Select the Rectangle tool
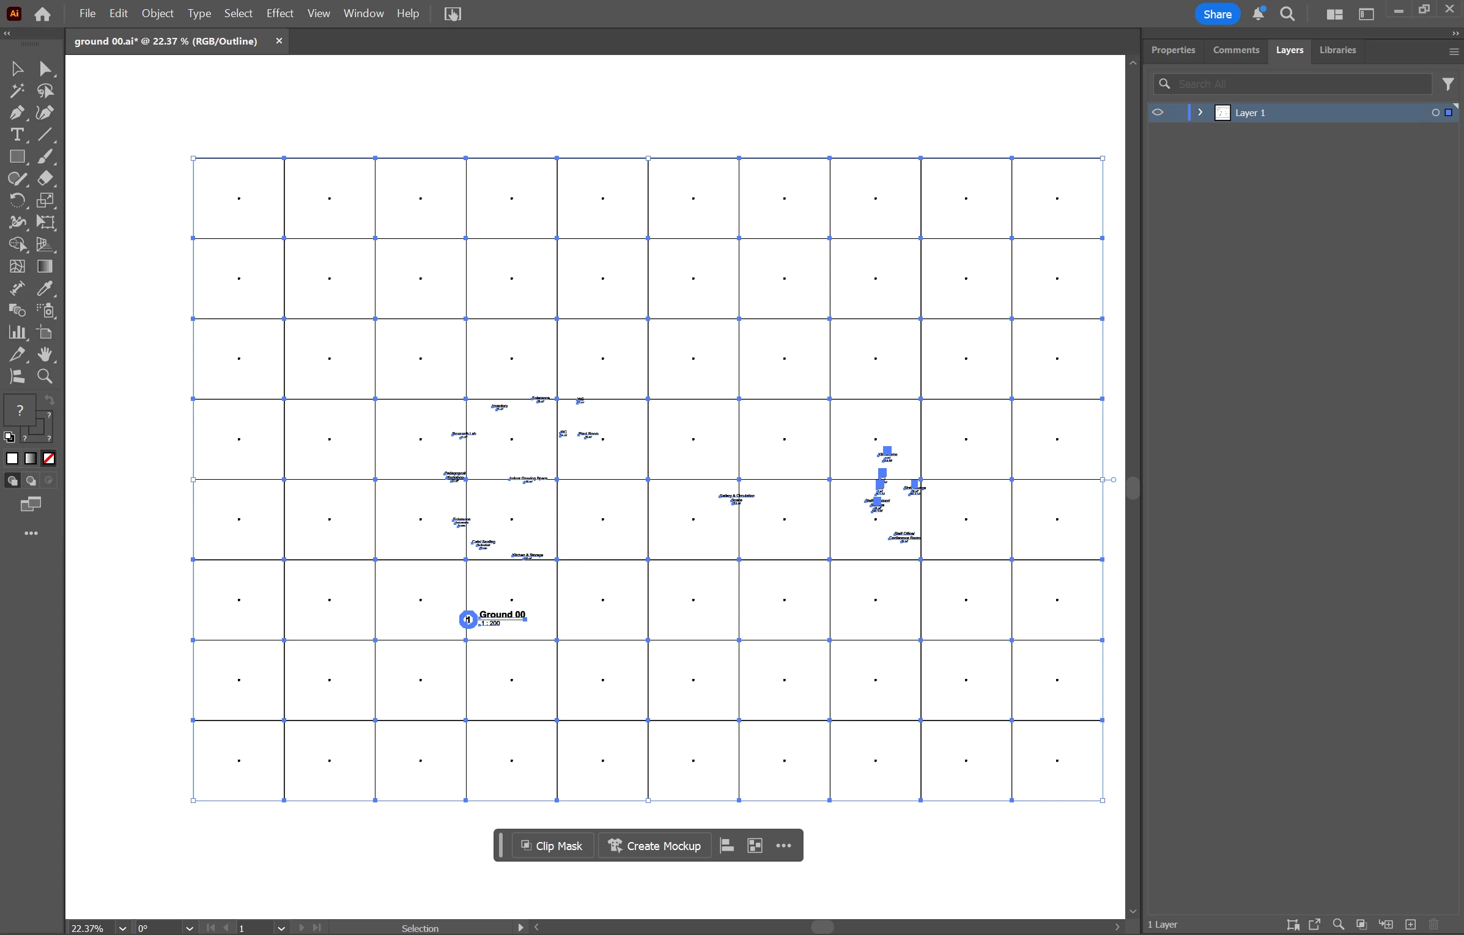Viewport: 1464px width, 935px height. (17, 156)
